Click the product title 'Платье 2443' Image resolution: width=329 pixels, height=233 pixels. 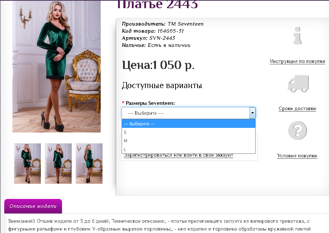[152, 5]
